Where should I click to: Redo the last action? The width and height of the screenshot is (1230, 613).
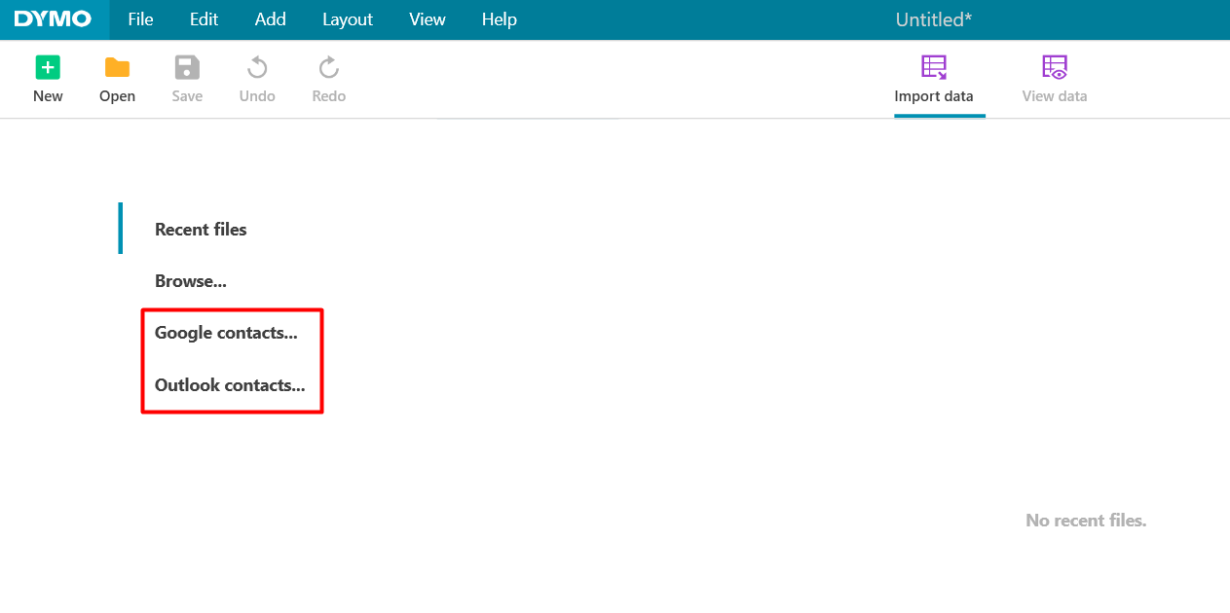tap(327, 78)
